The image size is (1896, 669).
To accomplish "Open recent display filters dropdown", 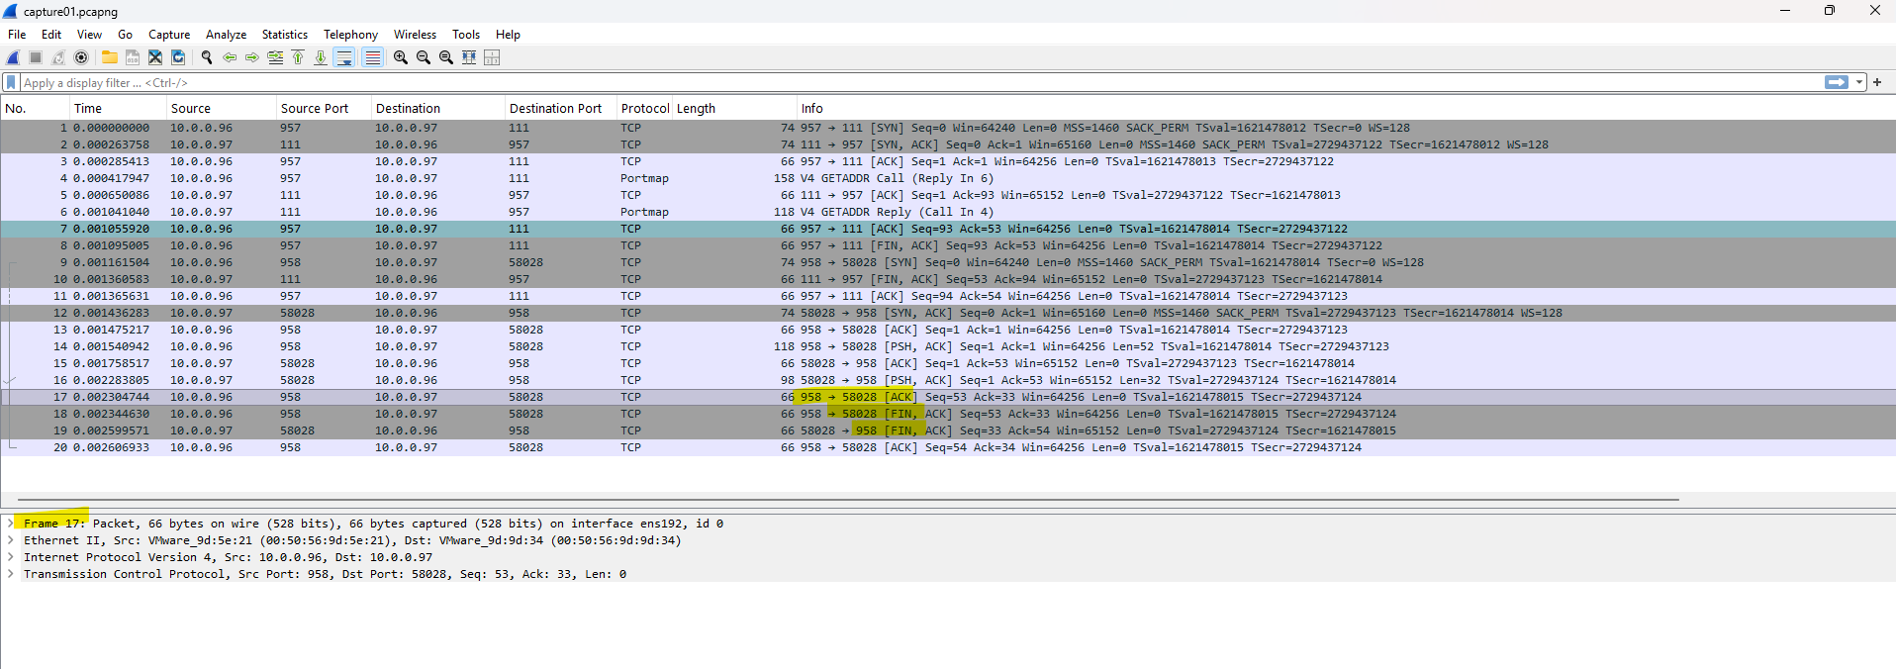I will [1859, 82].
